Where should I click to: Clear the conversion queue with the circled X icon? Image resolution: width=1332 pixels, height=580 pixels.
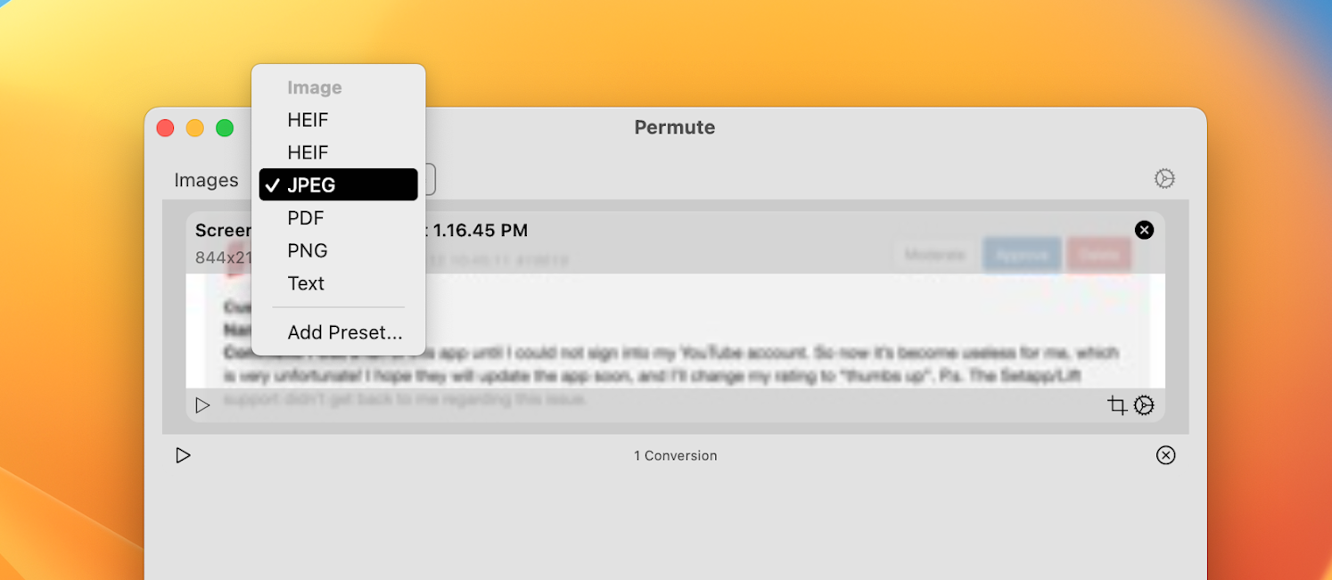pyautogui.click(x=1165, y=455)
